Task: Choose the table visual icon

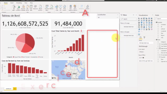Action: click(141, 27)
